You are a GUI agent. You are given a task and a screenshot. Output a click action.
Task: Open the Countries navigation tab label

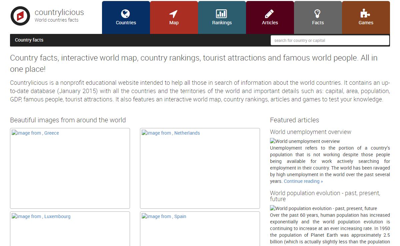(126, 23)
